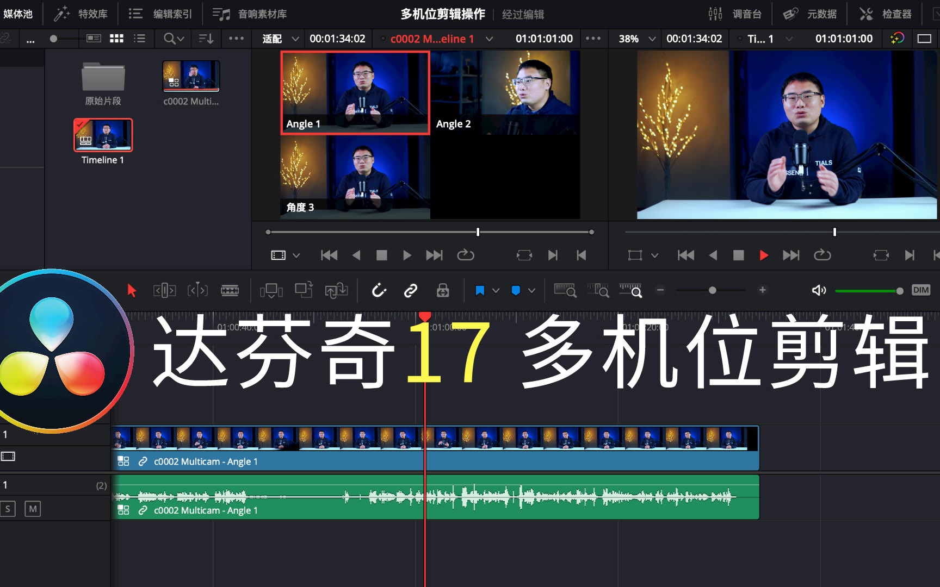This screenshot has width=940, height=587.
Task: Click the timeline viewer scrubber handle
Action: (x=834, y=232)
